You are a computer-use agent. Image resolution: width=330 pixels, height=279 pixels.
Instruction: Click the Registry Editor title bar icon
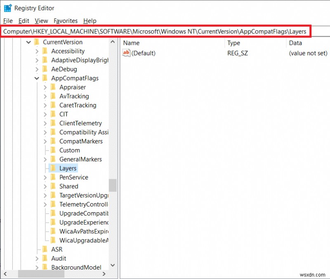7,8
